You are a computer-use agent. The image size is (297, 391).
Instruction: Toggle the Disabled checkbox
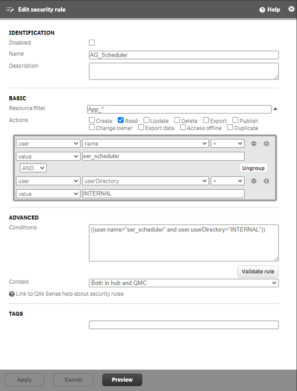pos(92,43)
